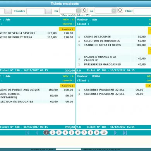
Task: Select page 5 of tickets
Action: 72,132
